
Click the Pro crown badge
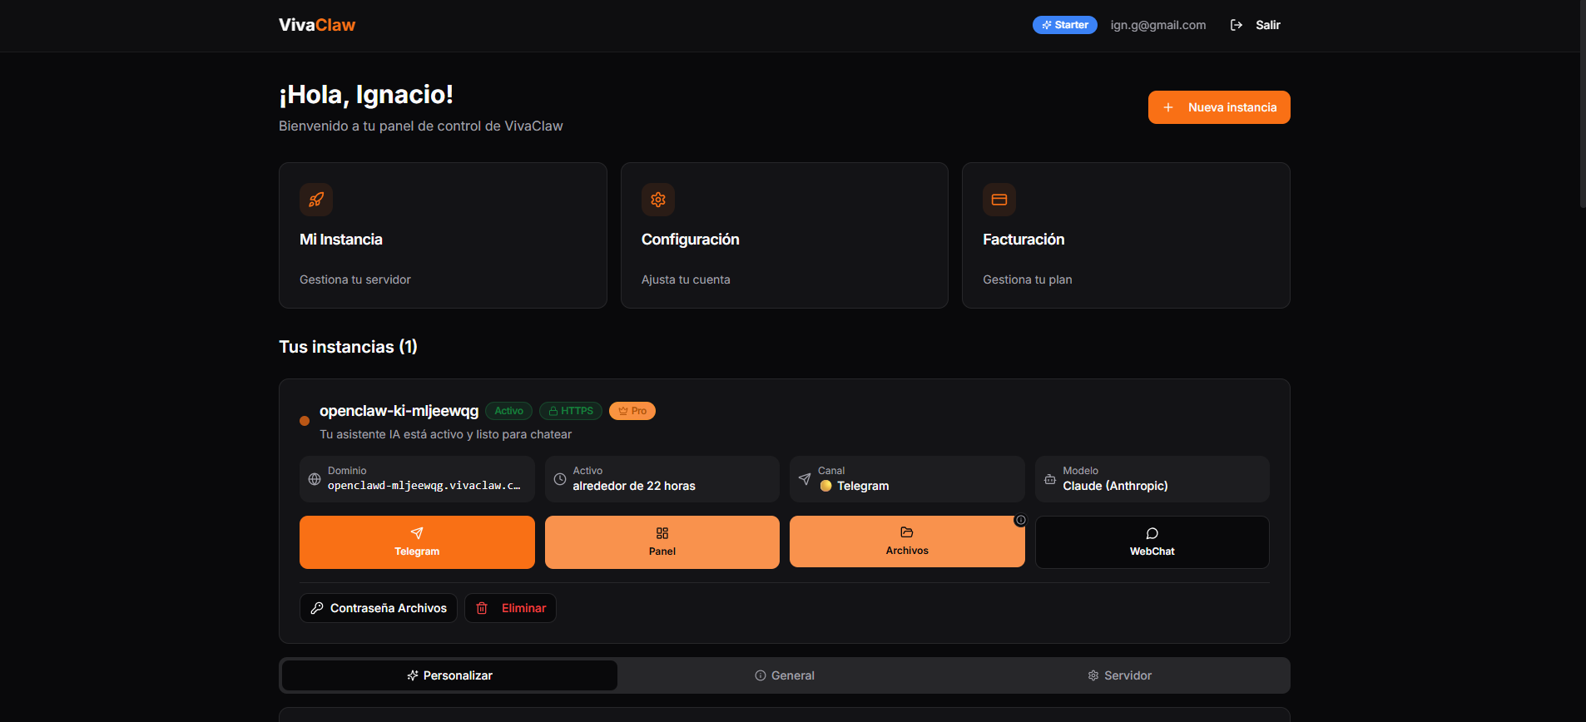pyautogui.click(x=632, y=411)
